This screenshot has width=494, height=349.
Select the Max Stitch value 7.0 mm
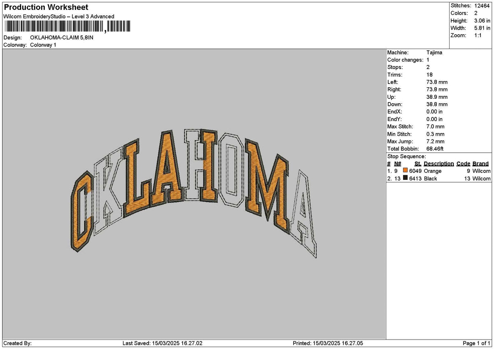(x=436, y=127)
